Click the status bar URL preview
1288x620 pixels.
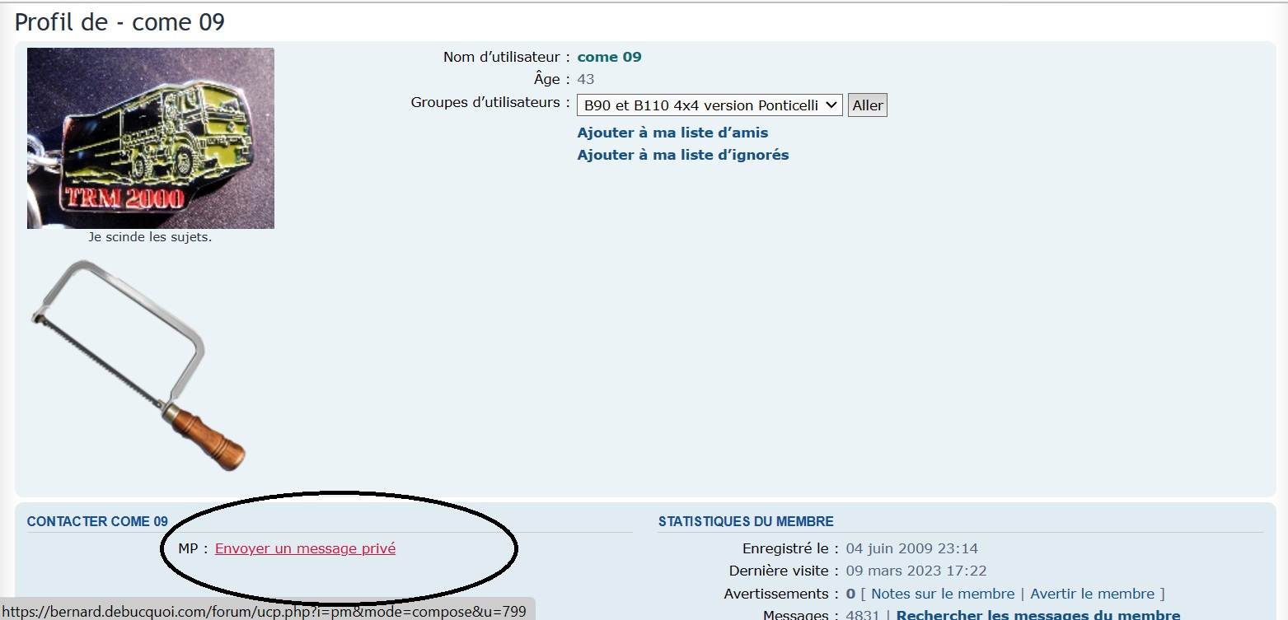[264, 611]
